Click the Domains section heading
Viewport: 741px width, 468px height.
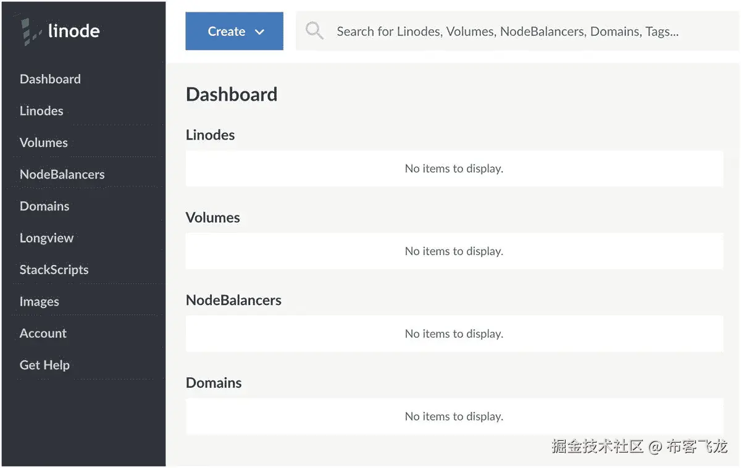coord(214,383)
